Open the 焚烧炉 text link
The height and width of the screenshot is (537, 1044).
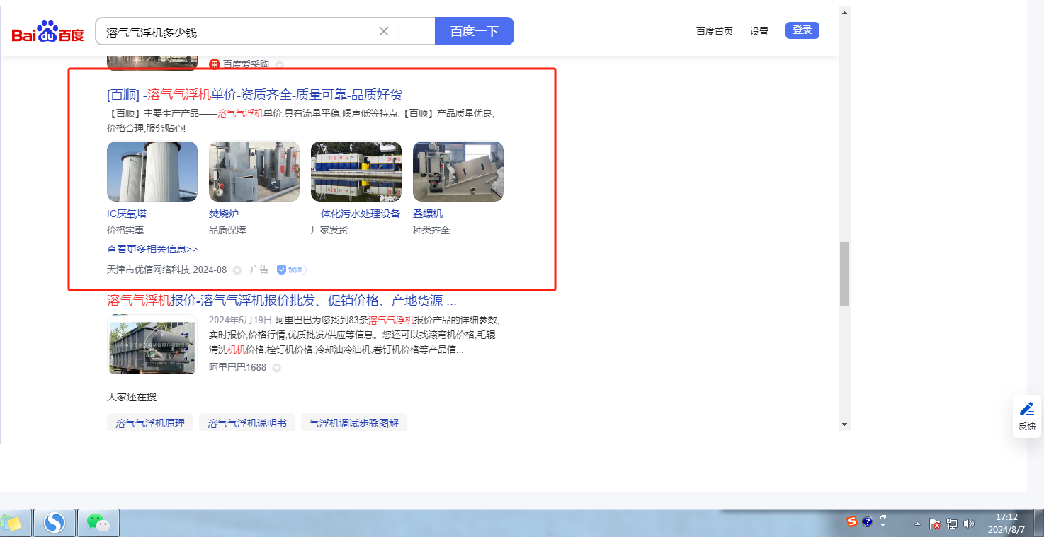[224, 214]
